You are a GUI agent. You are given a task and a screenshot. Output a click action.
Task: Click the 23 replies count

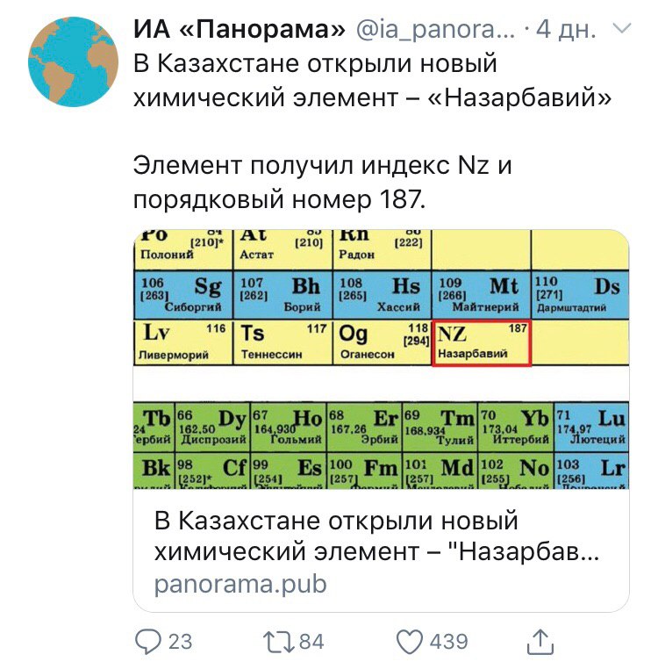click(x=180, y=642)
